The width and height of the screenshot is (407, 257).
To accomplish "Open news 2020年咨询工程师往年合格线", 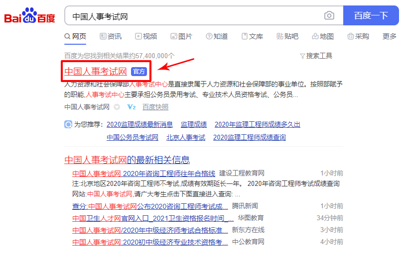I will point(143,173).
